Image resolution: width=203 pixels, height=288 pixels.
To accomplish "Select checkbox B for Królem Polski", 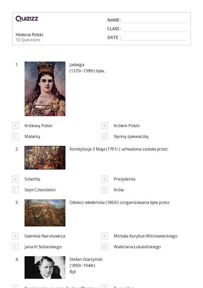I will [x=104, y=126].
